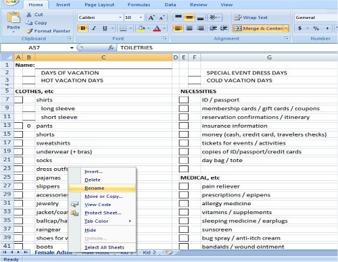Click the cell borders icon

point(123,28)
